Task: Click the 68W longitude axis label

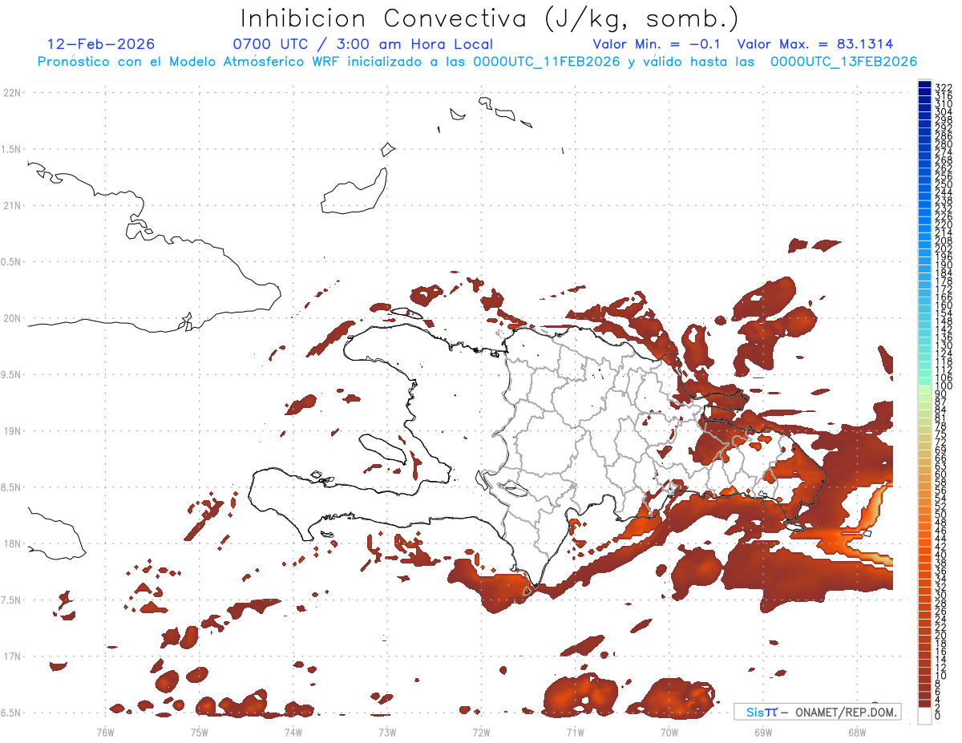Action: coord(857,732)
